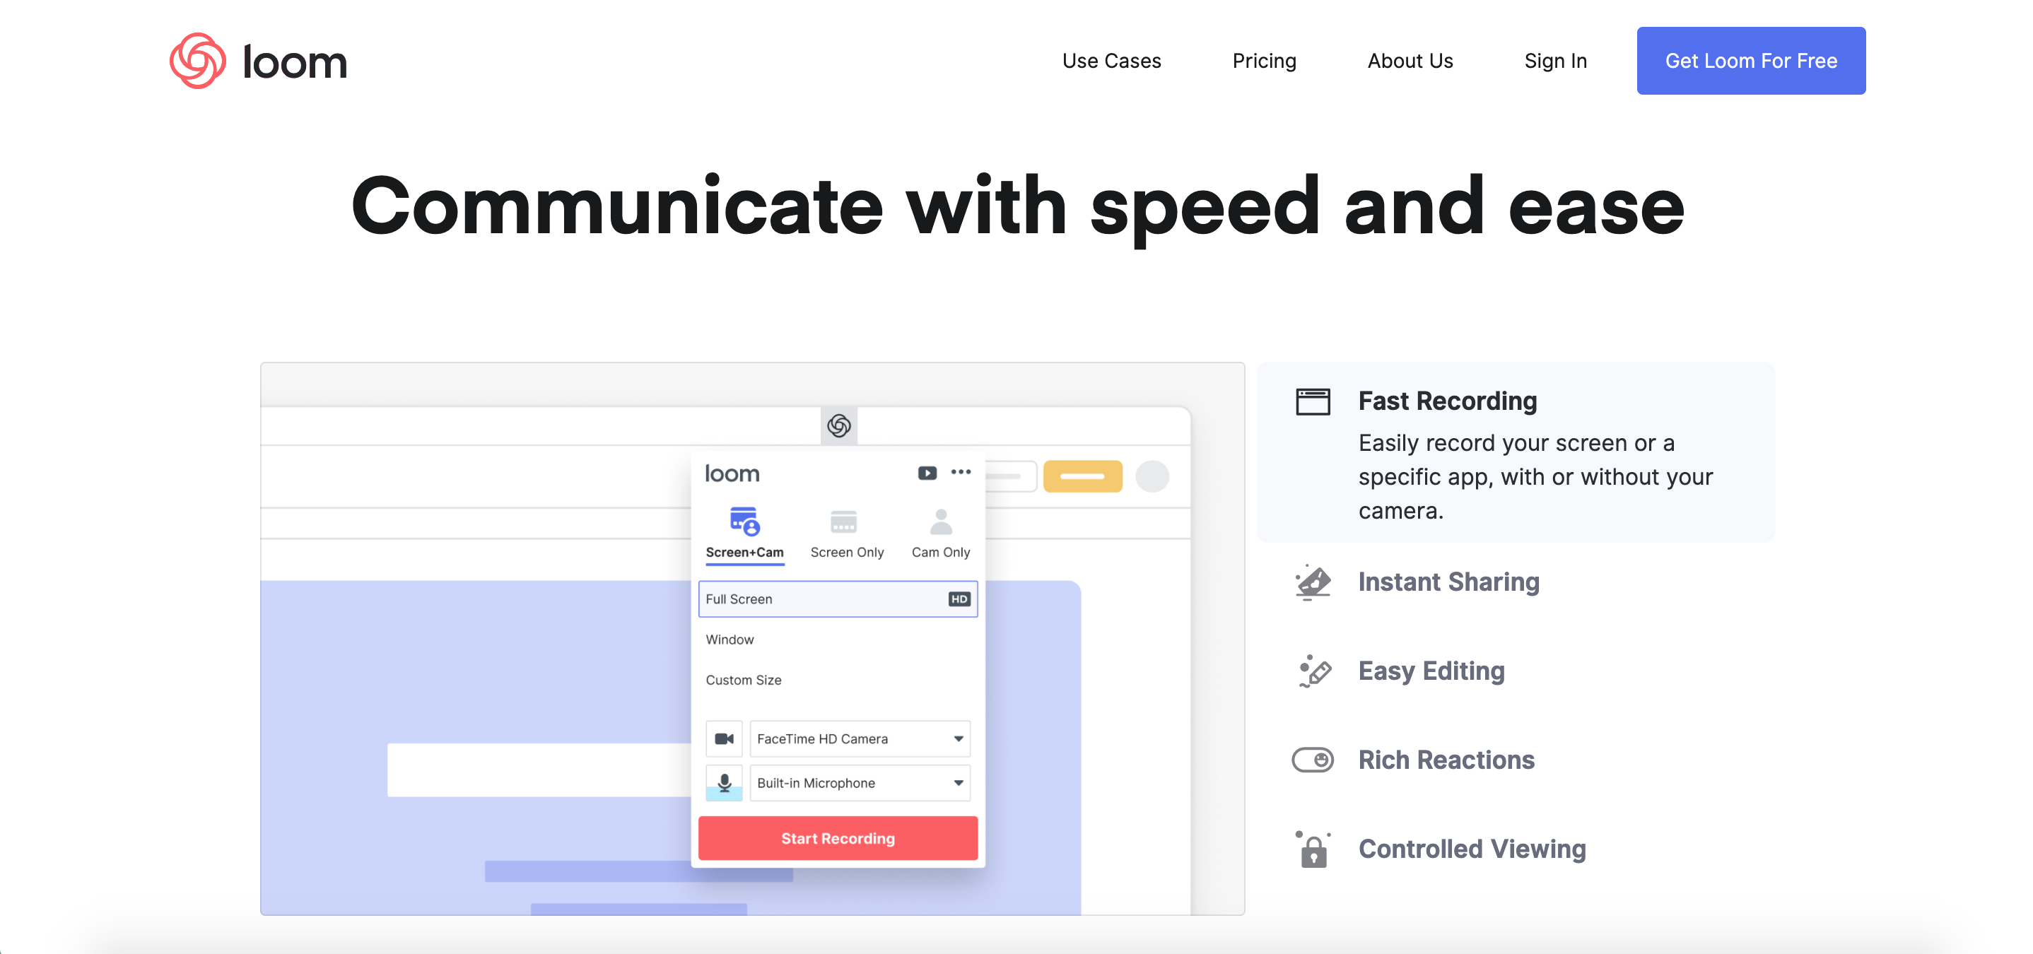Click the video library icon in Loom popup
2033x954 pixels.
pos(927,473)
